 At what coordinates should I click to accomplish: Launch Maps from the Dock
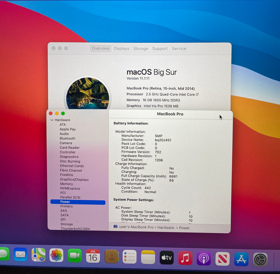[x=38, y=255]
